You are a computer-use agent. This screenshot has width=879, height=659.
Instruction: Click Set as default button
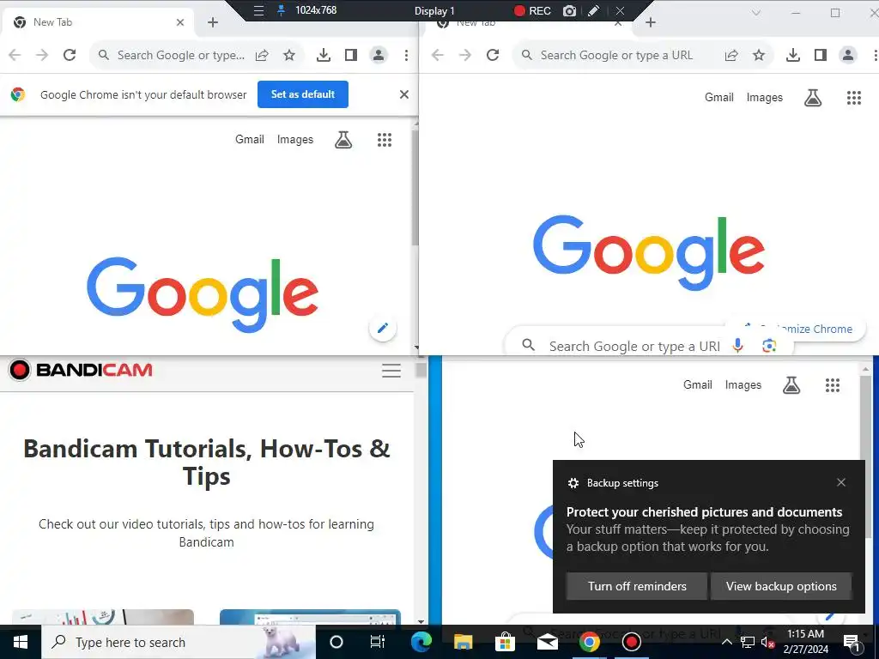(303, 94)
